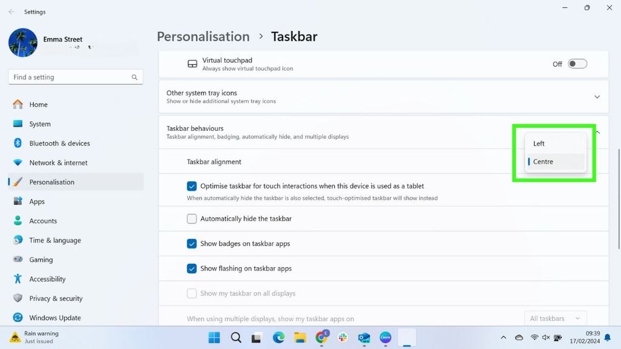The image size is (621, 349).
Task: Collapse the Taskbar behaviours section
Action: [x=596, y=132]
